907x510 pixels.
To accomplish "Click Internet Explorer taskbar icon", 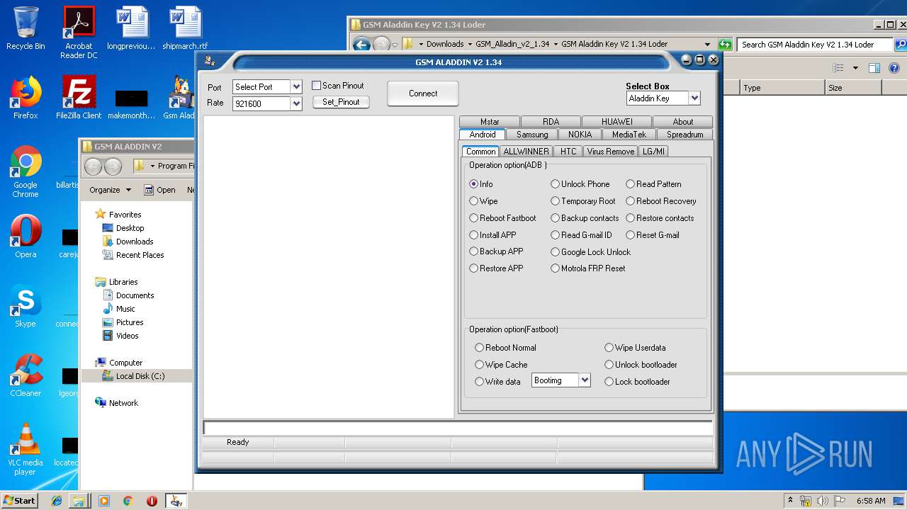I will [x=57, y=501].
